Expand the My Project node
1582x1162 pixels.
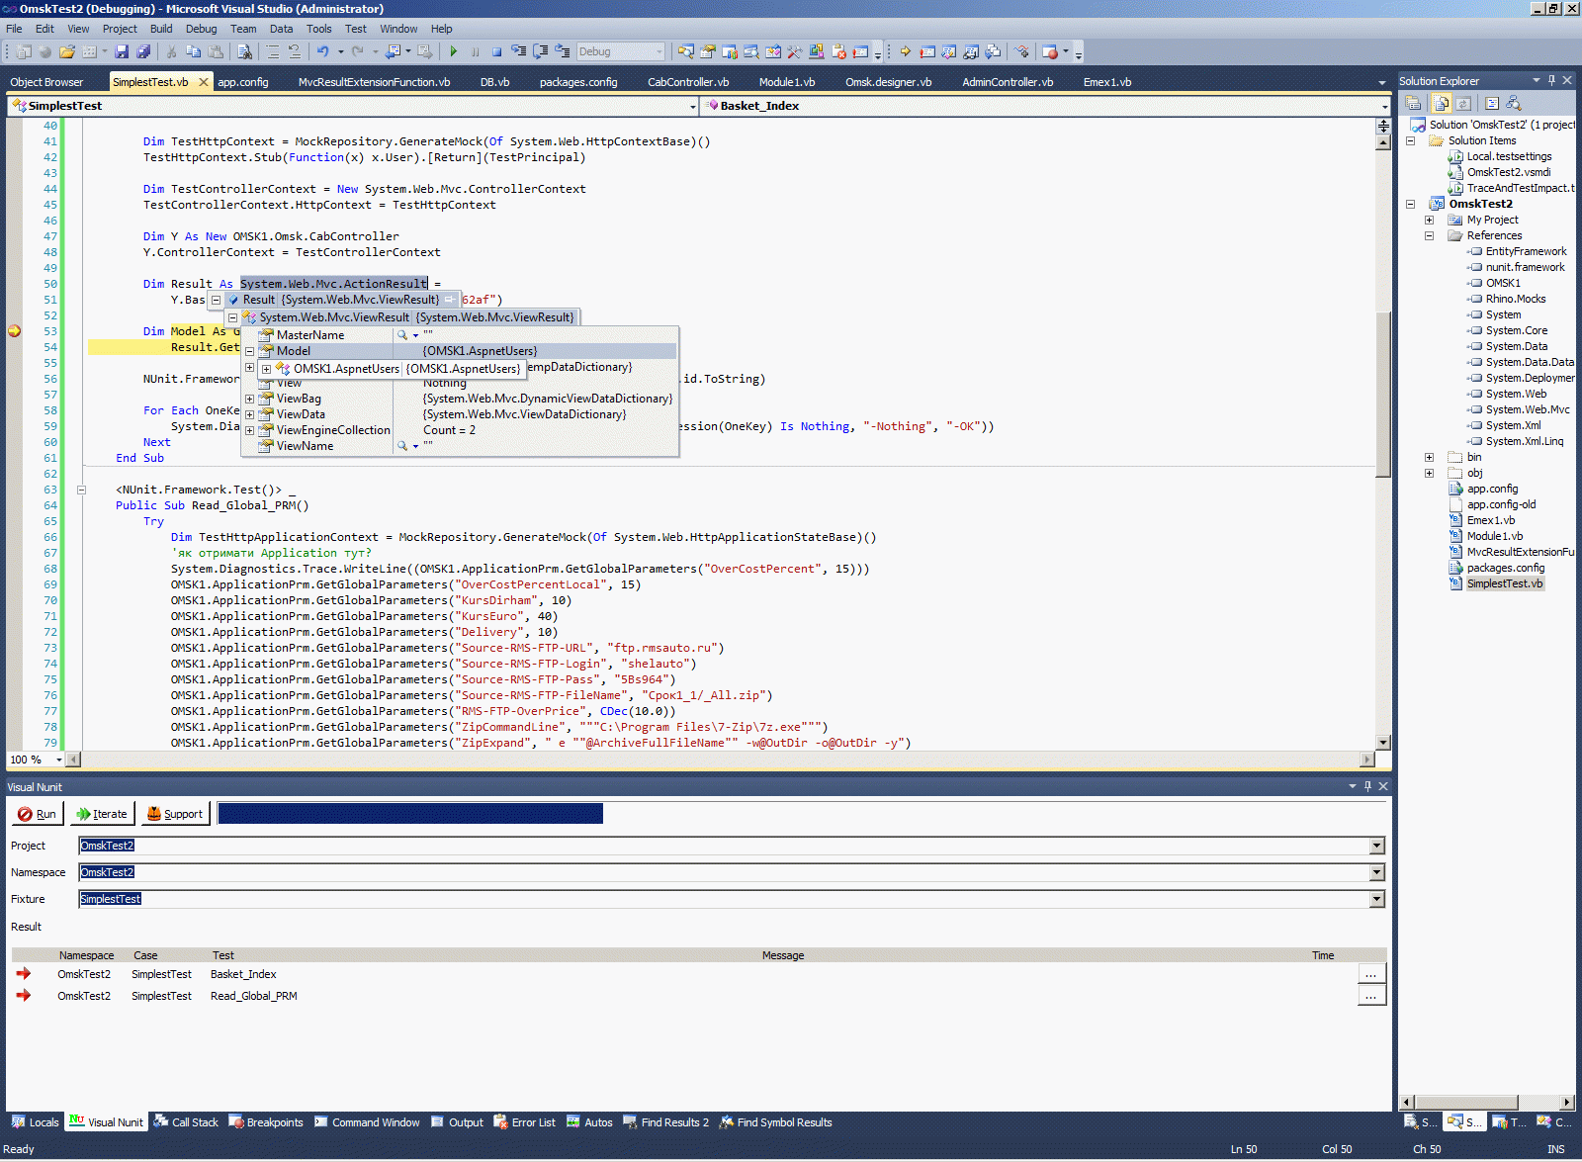1429,220
